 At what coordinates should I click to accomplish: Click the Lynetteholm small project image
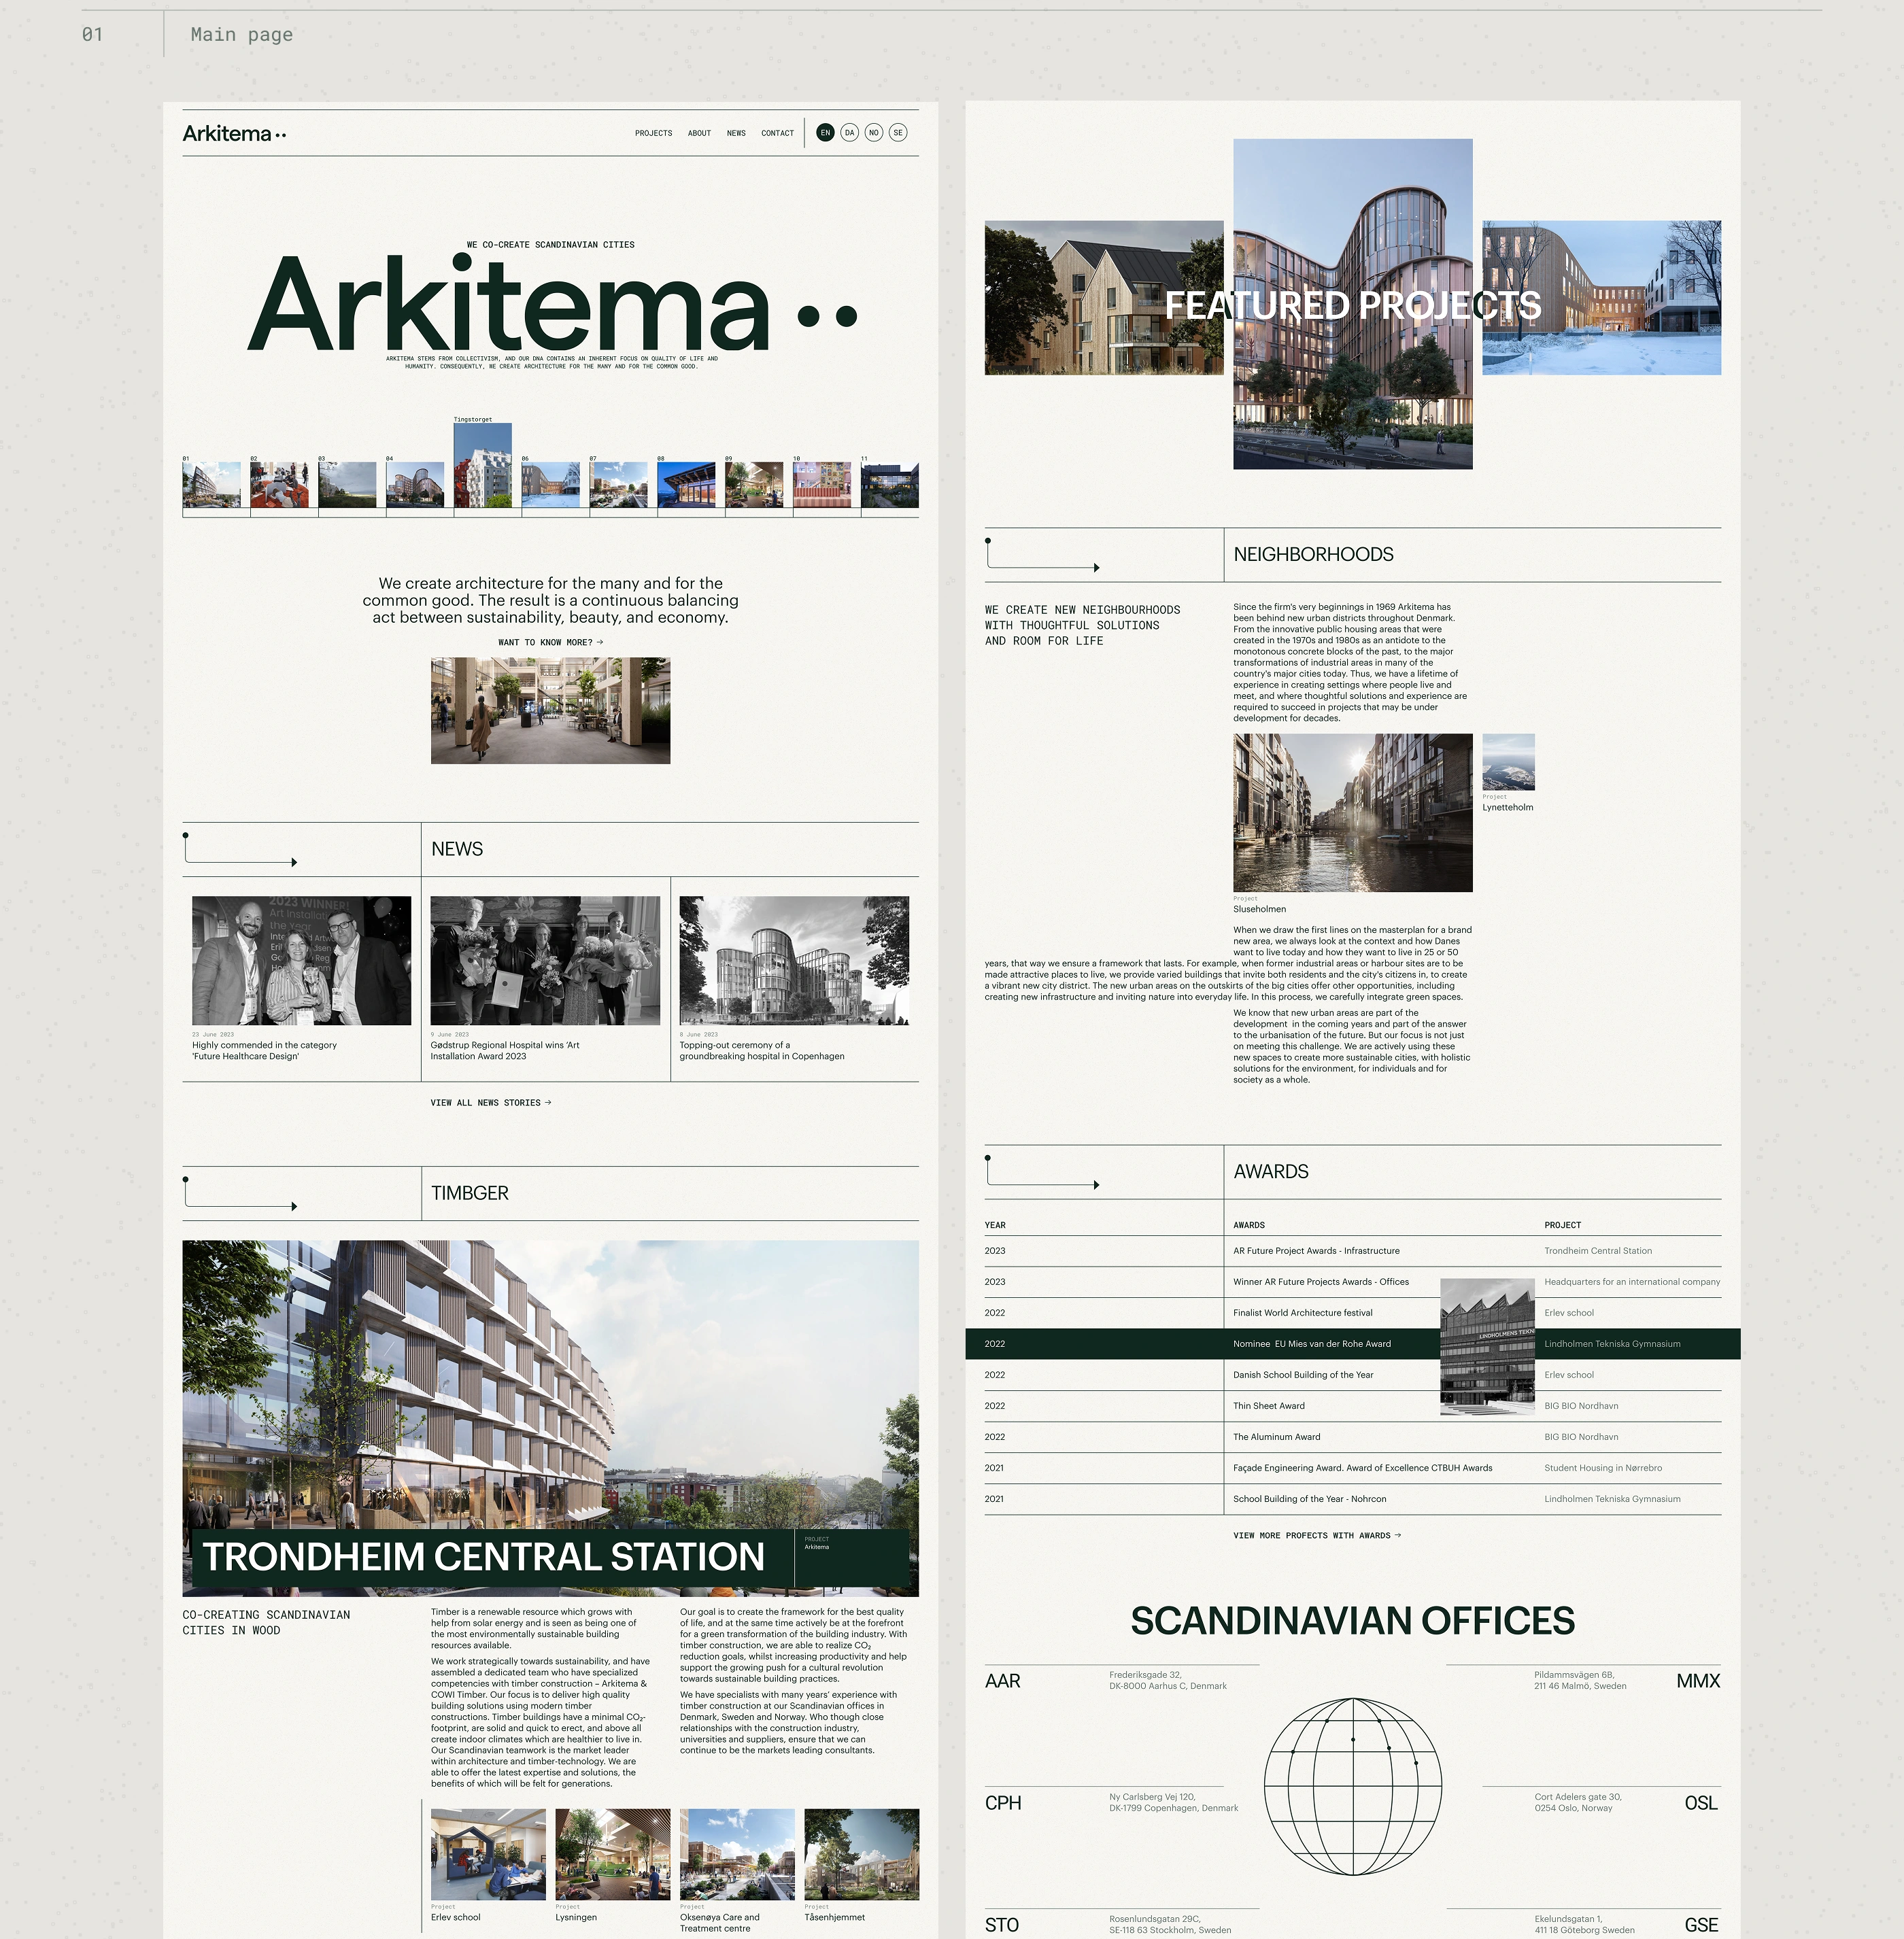(1508, 762)
